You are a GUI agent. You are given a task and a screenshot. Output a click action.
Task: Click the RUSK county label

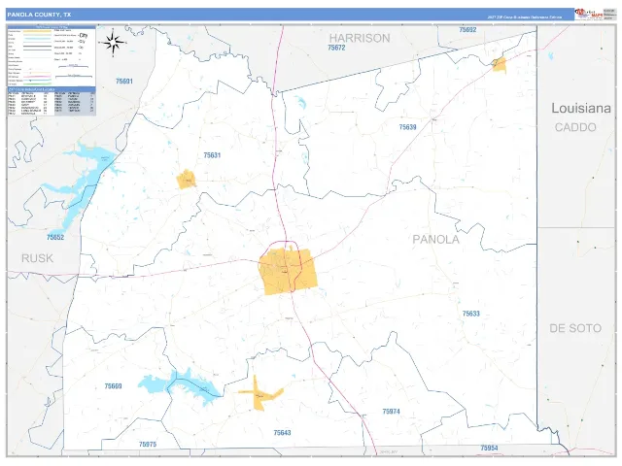[x=37, y=258]
